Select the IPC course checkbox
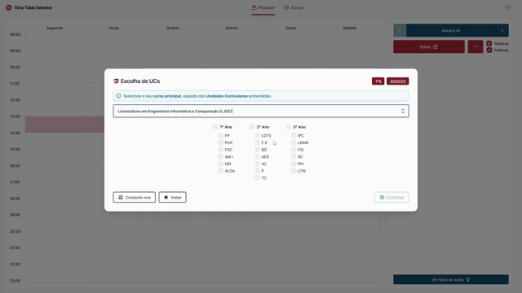 294,135
